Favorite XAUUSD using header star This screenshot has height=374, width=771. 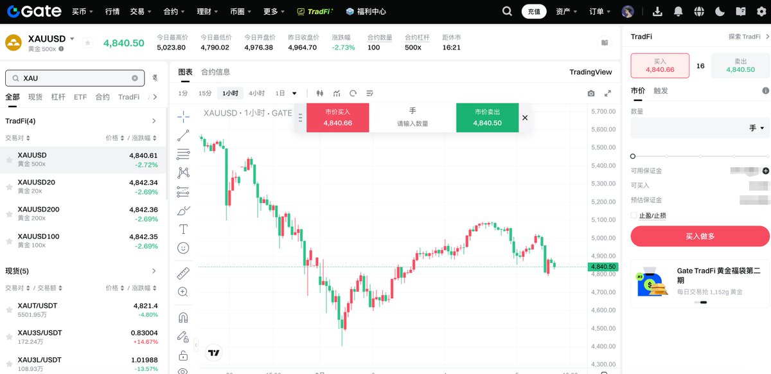(88, 42)
